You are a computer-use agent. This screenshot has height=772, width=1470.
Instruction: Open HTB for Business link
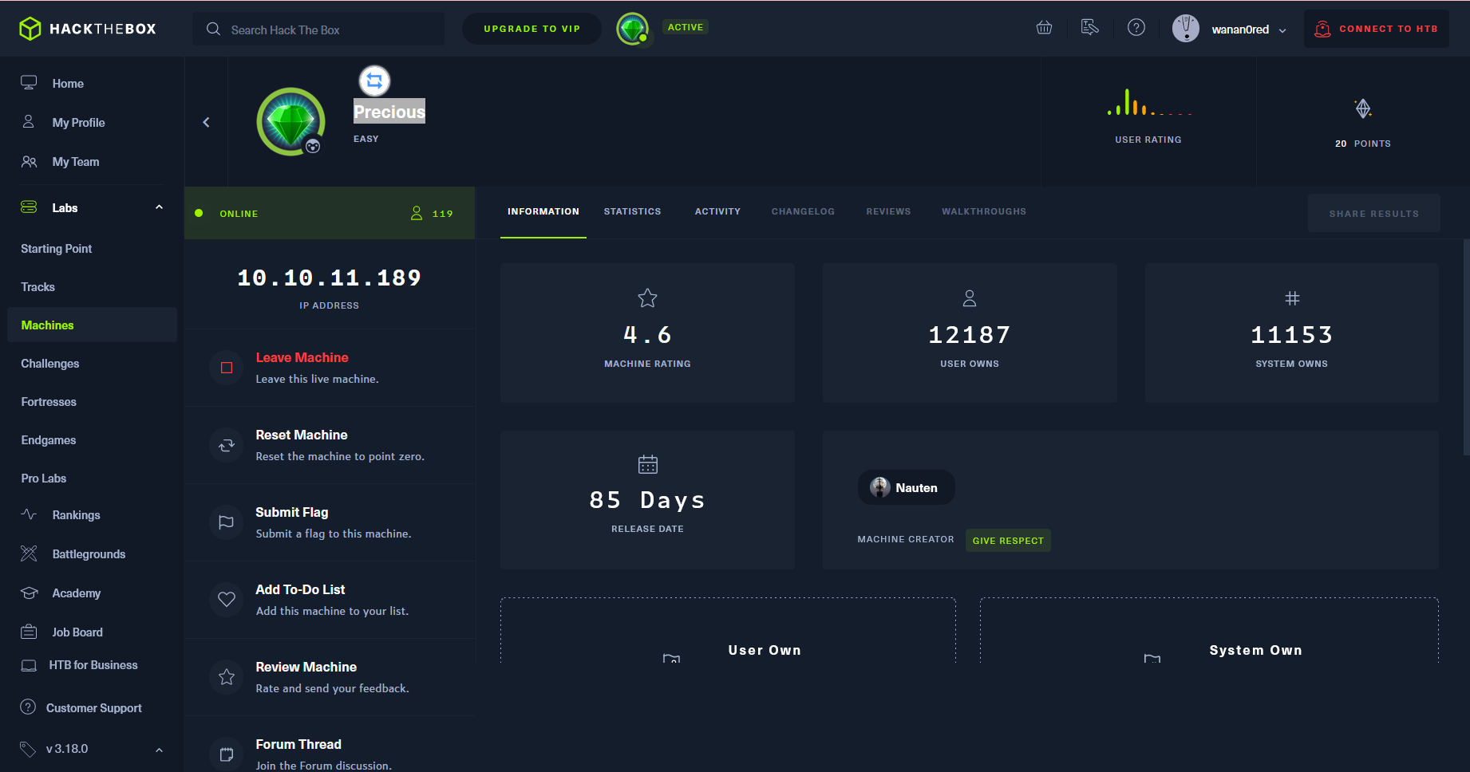click(x=93, y=665)
